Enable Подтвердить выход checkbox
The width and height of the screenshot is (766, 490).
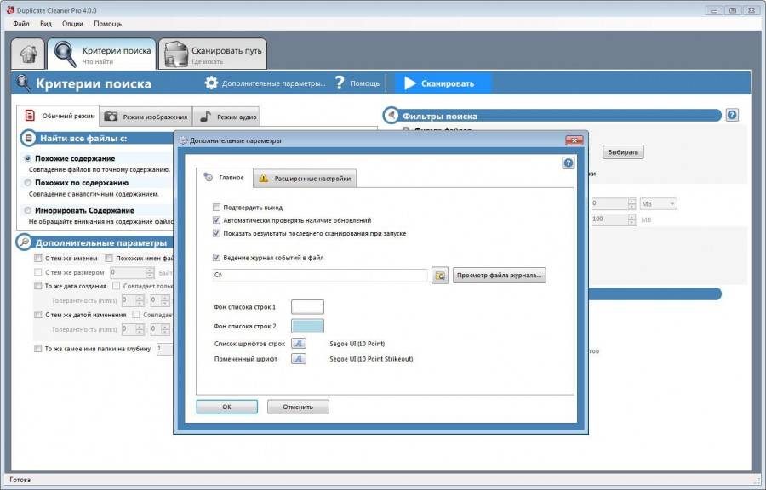tap(217, 207)
